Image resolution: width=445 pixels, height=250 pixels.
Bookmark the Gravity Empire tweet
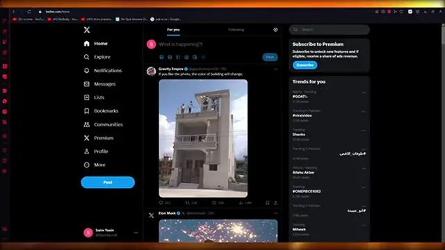coord(267,203)
